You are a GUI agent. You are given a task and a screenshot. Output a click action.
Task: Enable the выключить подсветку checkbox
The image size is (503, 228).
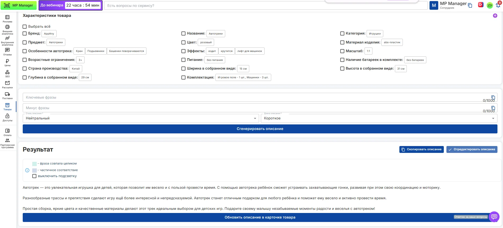click(x=34, y=176)
